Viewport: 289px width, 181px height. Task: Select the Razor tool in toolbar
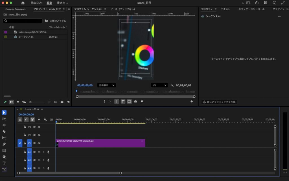tap(4, 131)
